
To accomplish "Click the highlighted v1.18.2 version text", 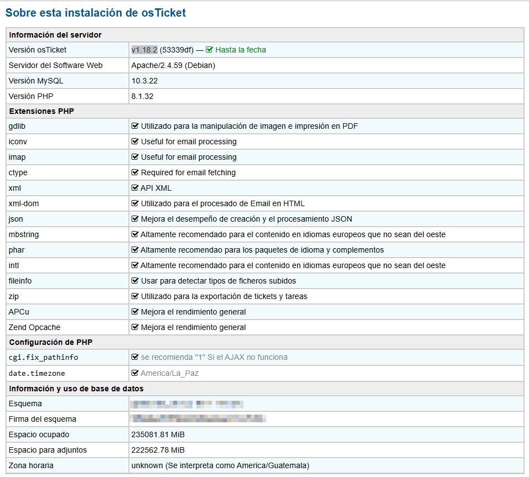I will [x=144, y=50].
